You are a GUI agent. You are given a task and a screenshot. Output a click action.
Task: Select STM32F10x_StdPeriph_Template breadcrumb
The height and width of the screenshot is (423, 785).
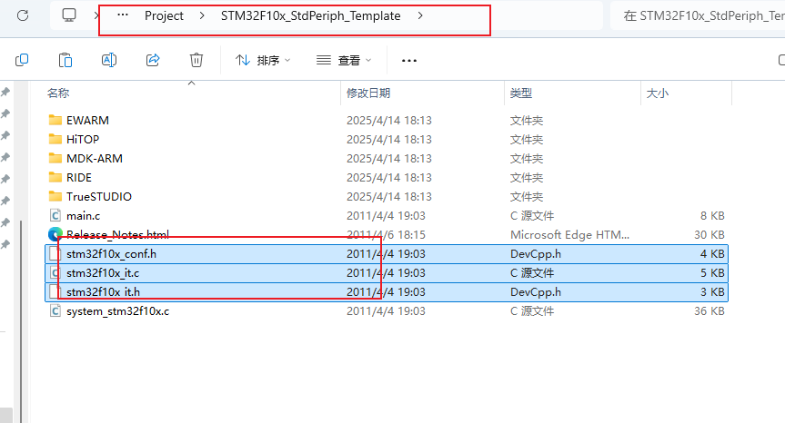310,16
